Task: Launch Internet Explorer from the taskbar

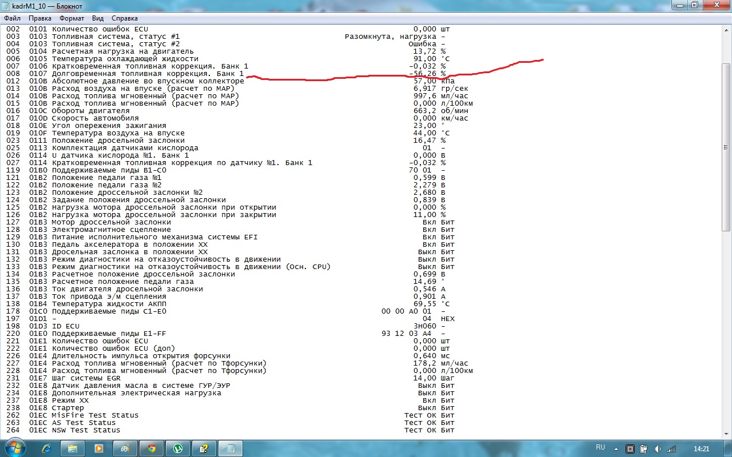Action: coord(47,448)
